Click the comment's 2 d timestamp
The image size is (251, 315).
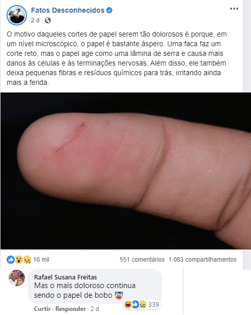pos(95,309)
